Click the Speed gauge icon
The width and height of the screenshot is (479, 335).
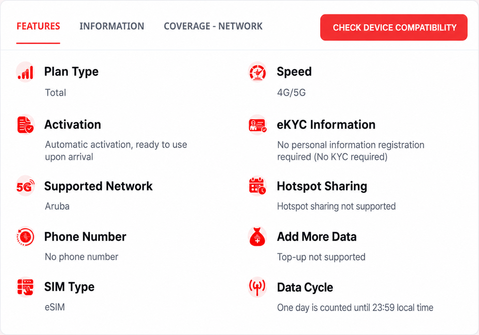(257, 72)
